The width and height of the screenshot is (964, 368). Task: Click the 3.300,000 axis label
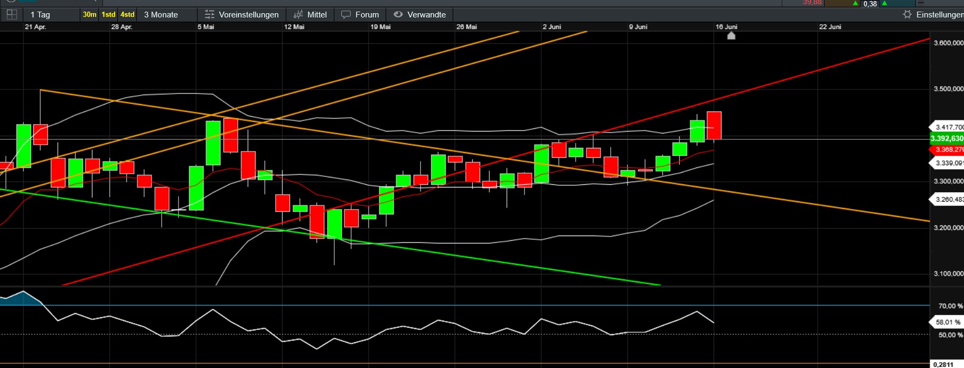coord(949,181)
